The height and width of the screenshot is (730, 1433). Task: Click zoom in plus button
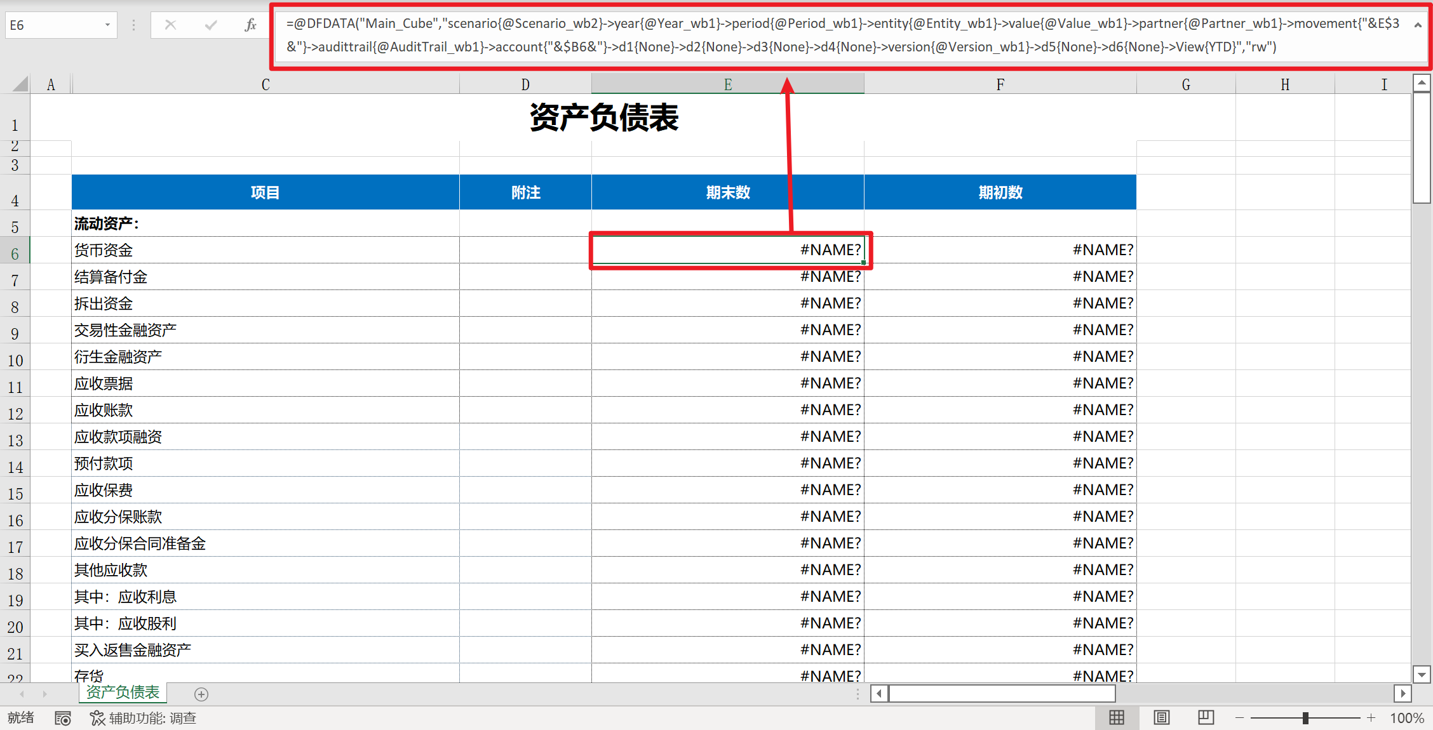(x=1371, y=718)
